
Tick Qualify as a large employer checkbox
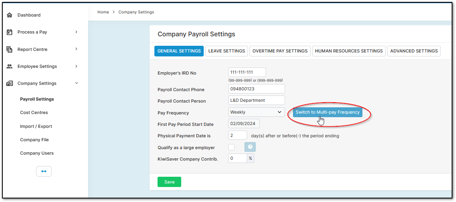pos(231,147)
